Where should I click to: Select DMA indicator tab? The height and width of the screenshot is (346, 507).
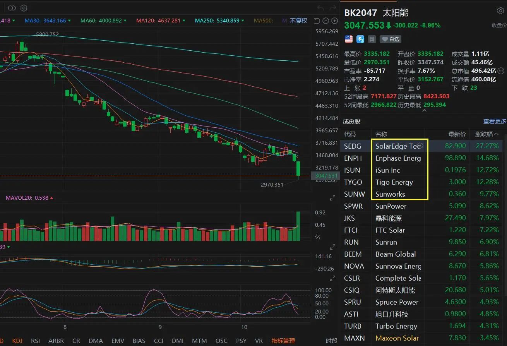point(96,341)
